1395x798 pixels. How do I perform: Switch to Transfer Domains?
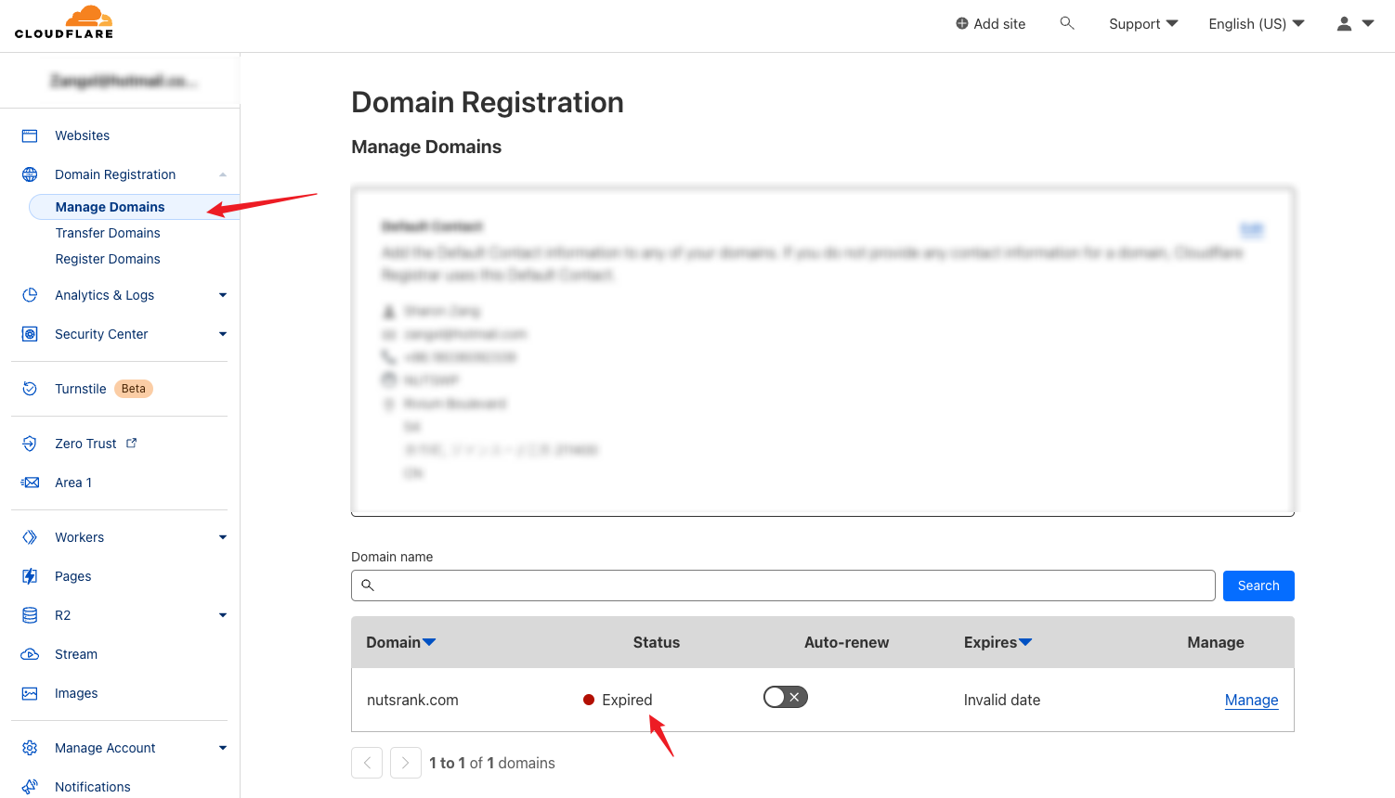tap(108, 233)
